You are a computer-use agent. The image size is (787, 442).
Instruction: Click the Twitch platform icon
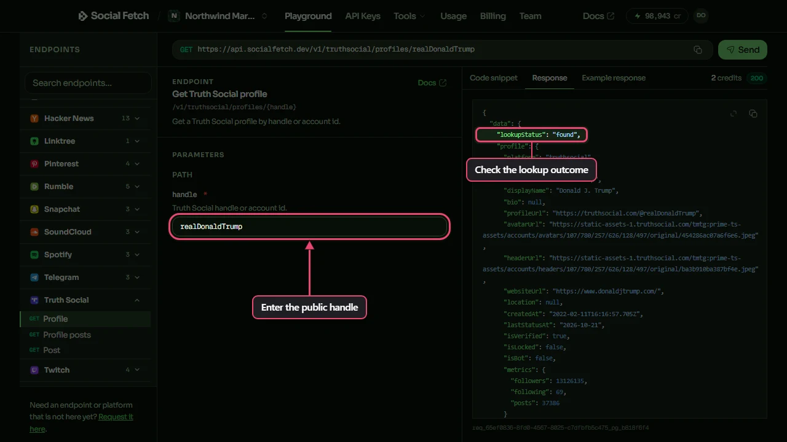click(x=34, y=370)
